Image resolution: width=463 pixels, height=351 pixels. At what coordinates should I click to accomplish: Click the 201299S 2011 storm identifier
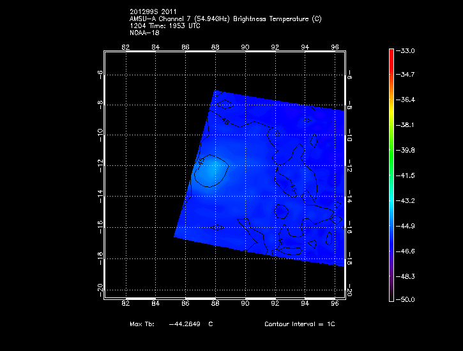(152, 12)
